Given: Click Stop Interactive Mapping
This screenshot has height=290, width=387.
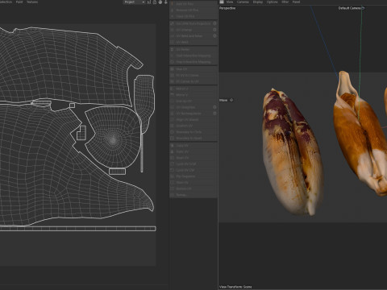Looking at the screenshot, I should pyautogui.click(x=193, y=62).
